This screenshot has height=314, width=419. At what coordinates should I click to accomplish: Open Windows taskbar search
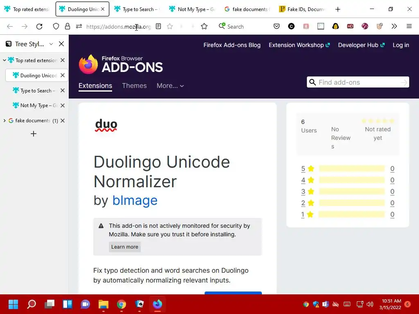click(32, 304)
